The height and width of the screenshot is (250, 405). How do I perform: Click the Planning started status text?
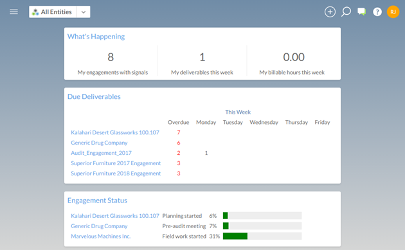coord(182,216)
